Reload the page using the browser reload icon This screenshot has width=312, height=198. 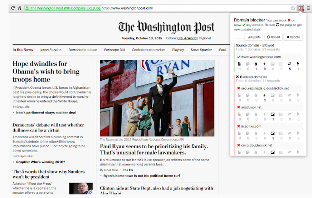(x=13, y=8)
